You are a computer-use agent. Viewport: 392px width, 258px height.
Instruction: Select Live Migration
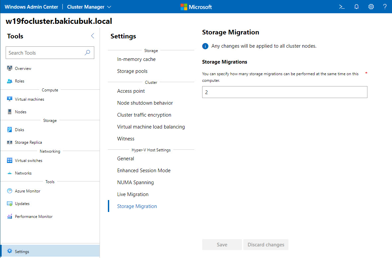pos(133,194)
